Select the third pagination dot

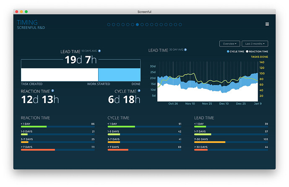click(118, 24)
